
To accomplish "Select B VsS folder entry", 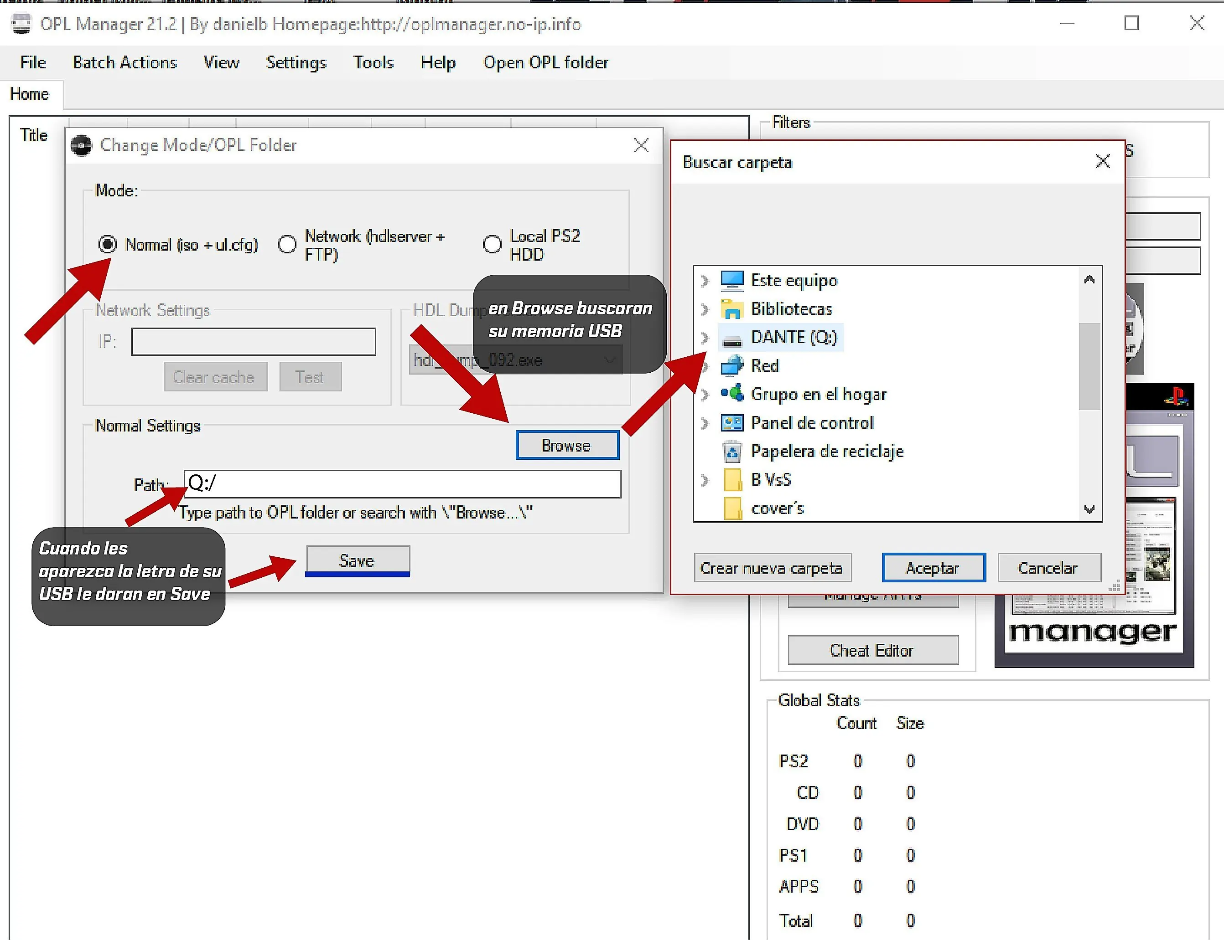I will click(770, 480).
